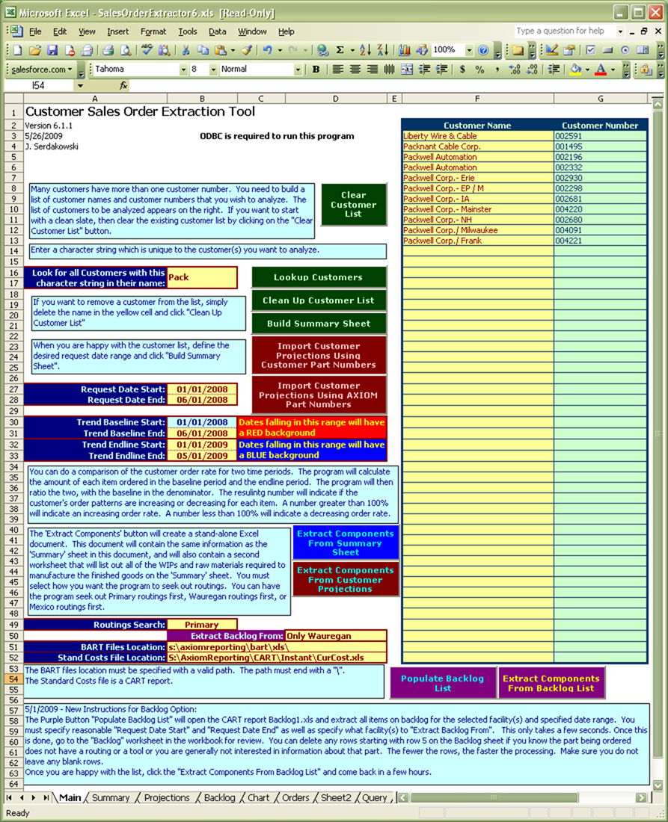668x822 pixels.
Task: Click the horizontal scrollbar thumb
Action: 493,798
